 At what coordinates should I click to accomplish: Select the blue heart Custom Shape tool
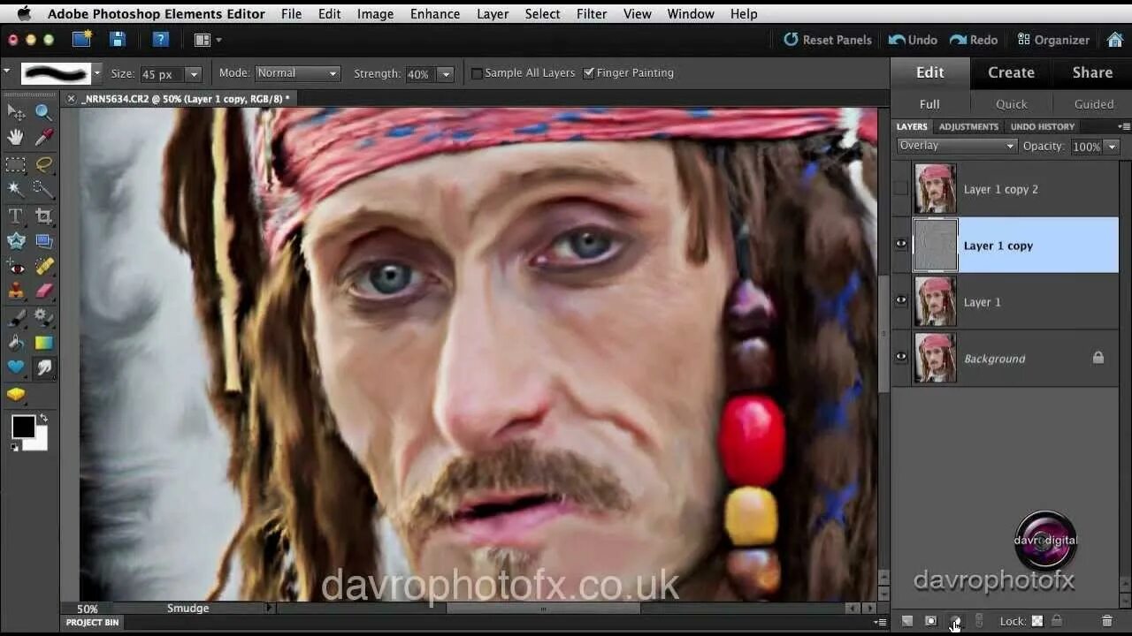point(16,367)
